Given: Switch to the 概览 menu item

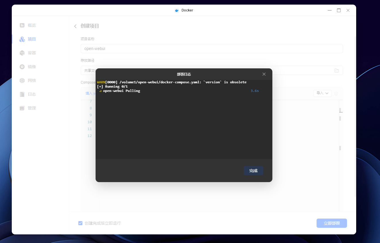Looking at the screenshot, I should pyautogui.click(x=32, y=25).
